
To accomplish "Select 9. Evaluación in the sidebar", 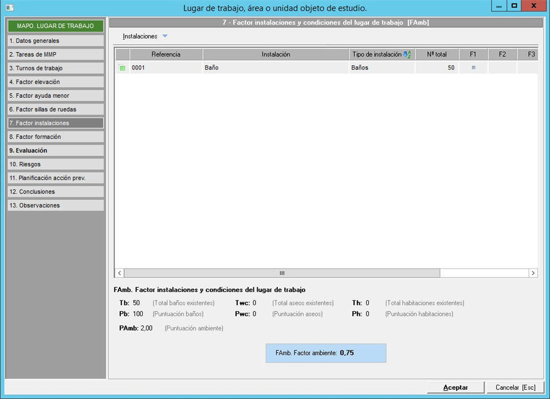I will click(56, 151).
